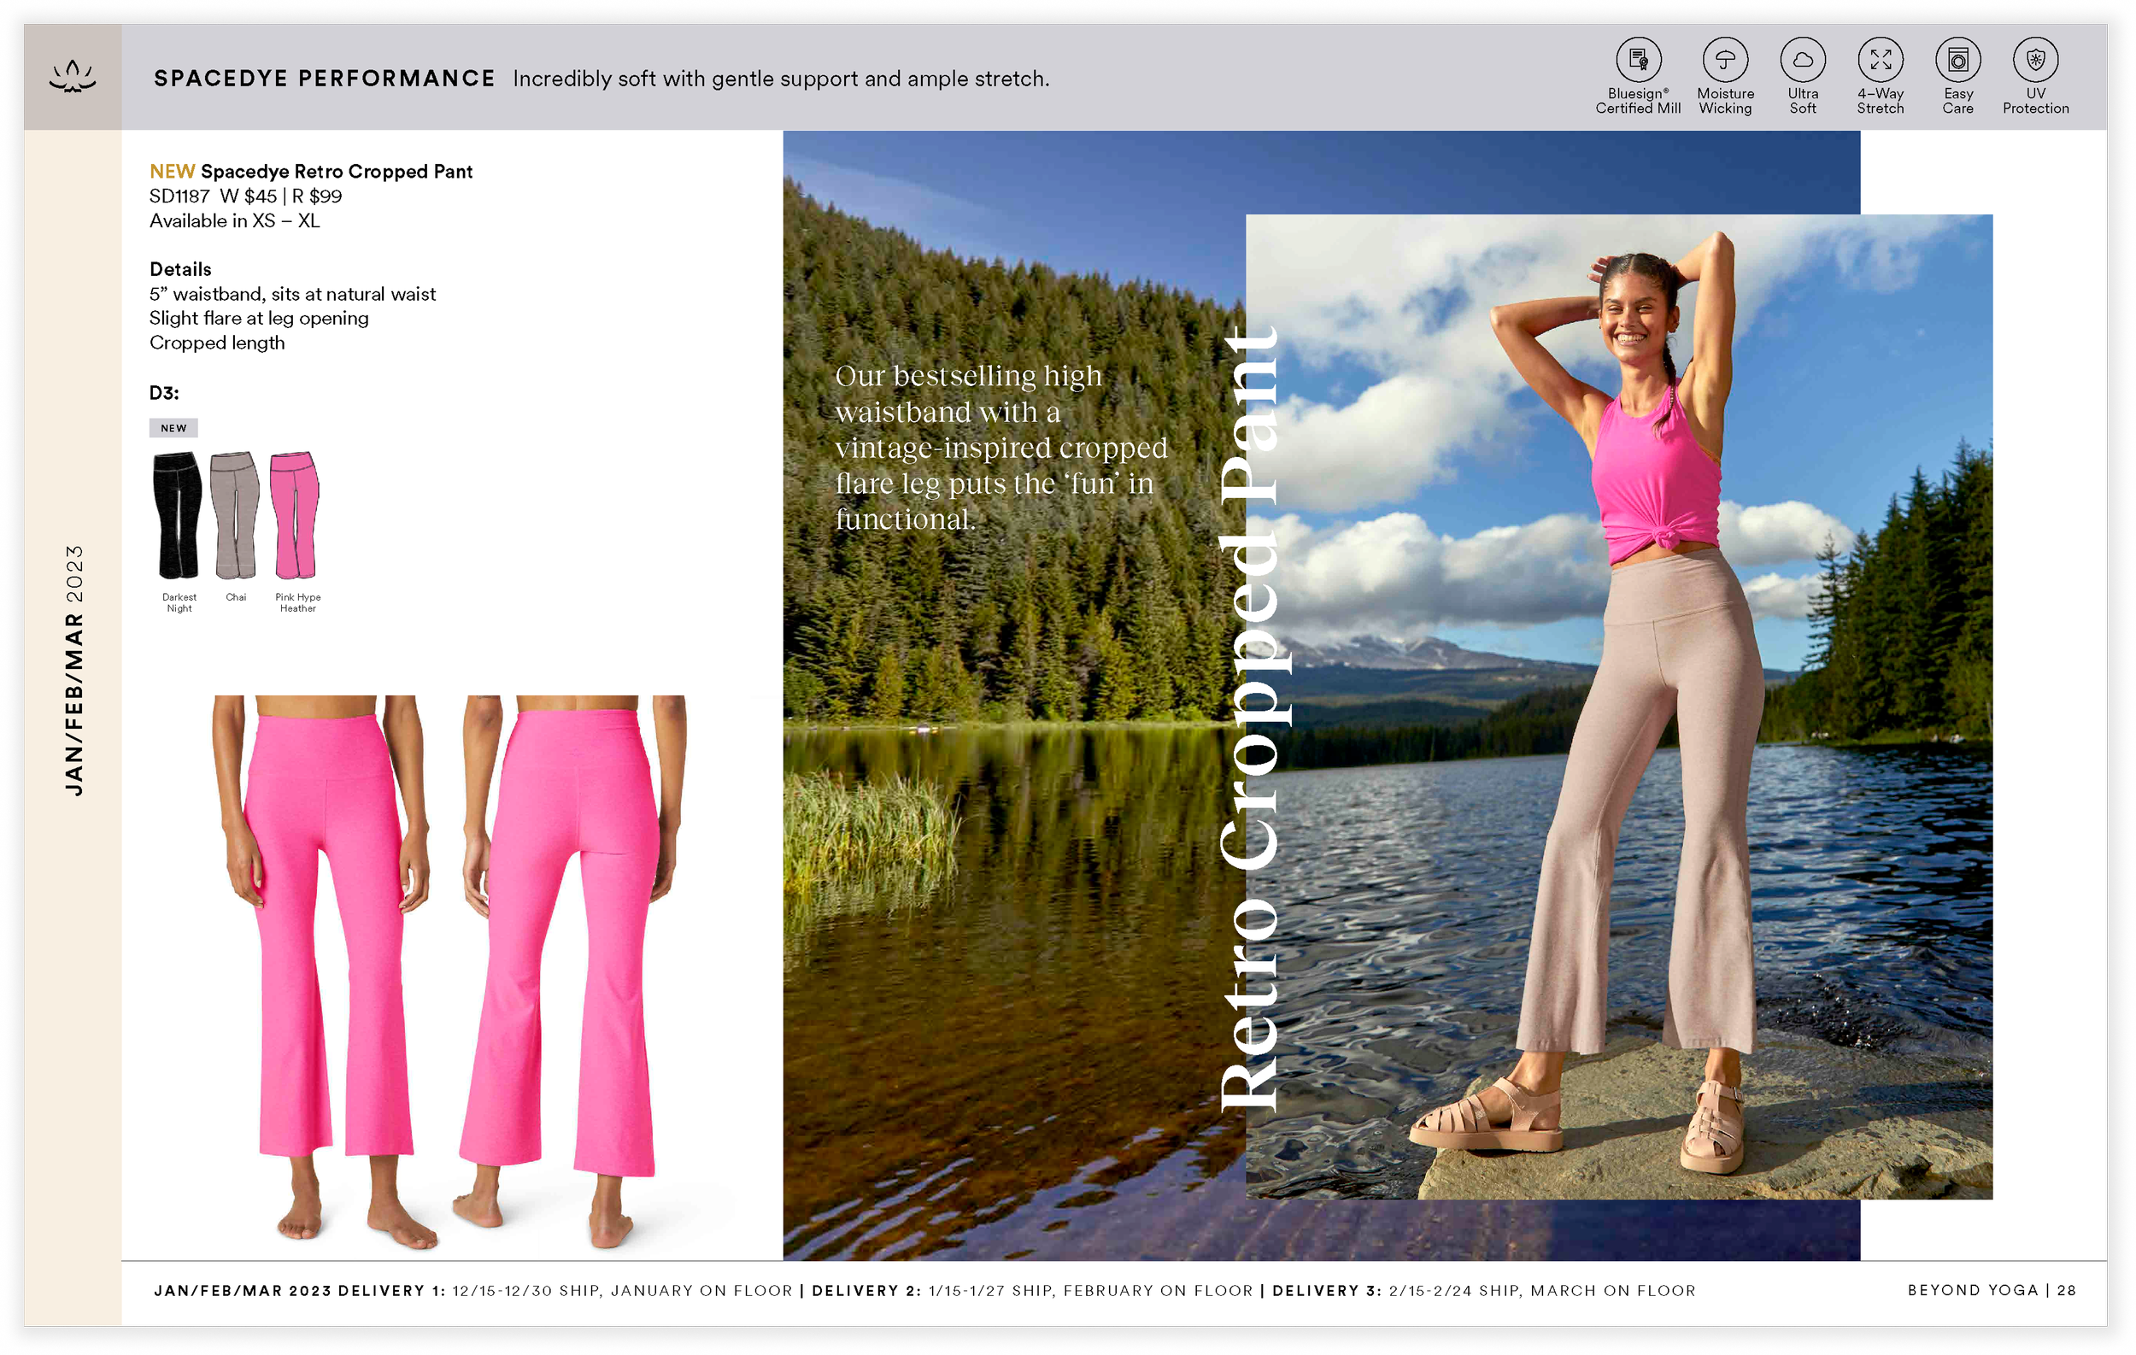Screen dimensions: 2136x1355
Task: Click 'Incredibly soft with gentle support' tagline
Action: click(x=781, y=79)
